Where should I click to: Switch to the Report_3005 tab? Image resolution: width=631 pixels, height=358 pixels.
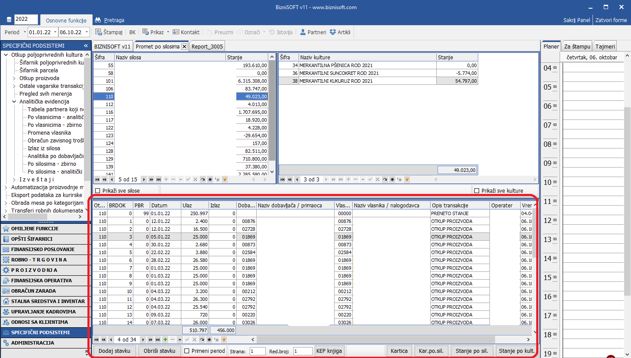pyautogui.click(x=207, y=46)
